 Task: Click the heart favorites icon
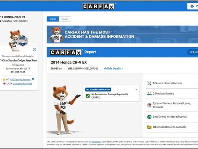point(4,83)
